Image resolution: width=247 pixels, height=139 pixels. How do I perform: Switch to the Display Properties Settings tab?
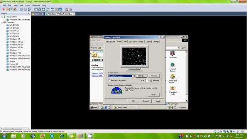pyautogui.click(x=156, y=42)
